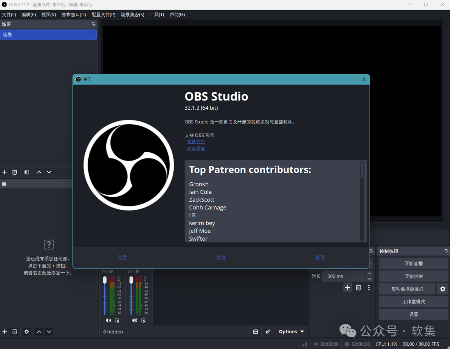This screenshot has height=349, width=450.
Task: Toggle monitoring headphone icon on first mixer channel
Action: coord(117,320)
